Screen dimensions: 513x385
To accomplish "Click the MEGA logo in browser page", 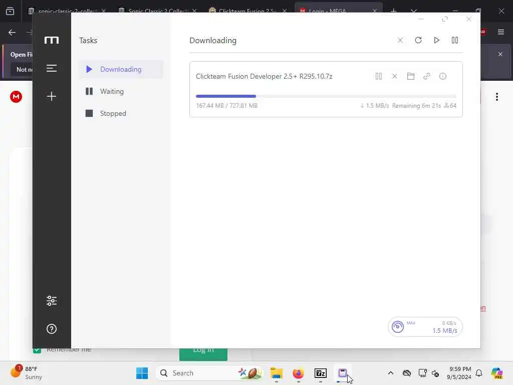I will [x=16, y=97].
